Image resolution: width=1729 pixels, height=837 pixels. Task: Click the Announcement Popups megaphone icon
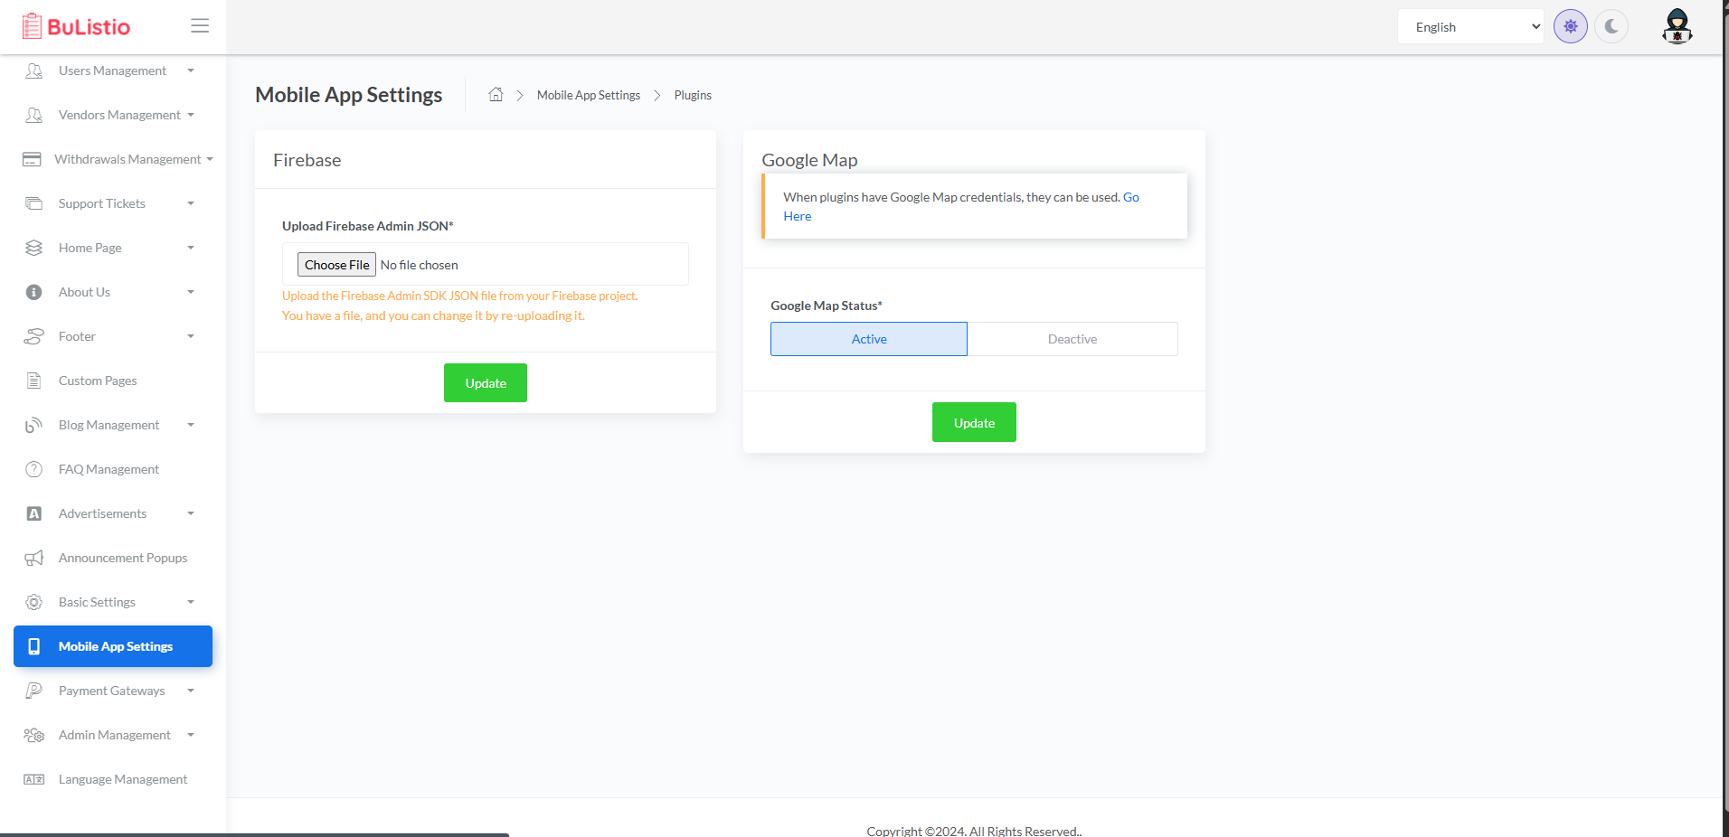pos(33,558)
